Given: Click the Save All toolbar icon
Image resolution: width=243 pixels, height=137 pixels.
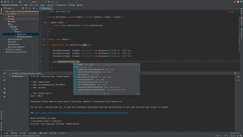Looking at the screenshot, I should 5,2.
